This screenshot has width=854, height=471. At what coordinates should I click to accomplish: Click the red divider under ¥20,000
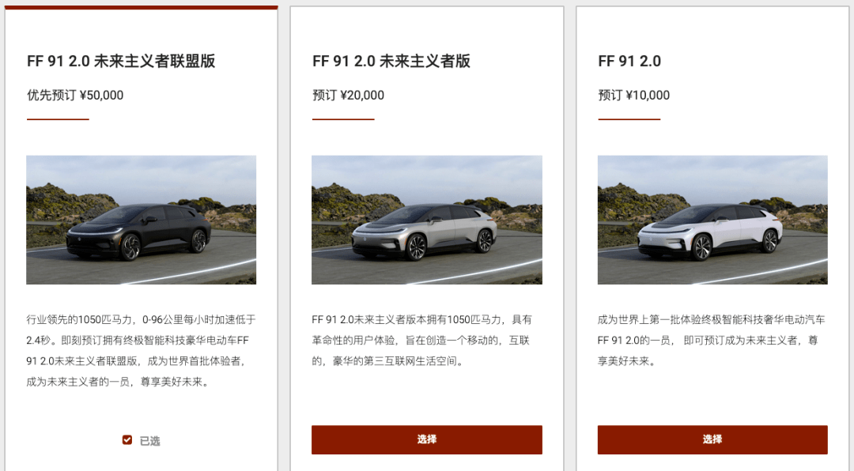tap(343, 119)
